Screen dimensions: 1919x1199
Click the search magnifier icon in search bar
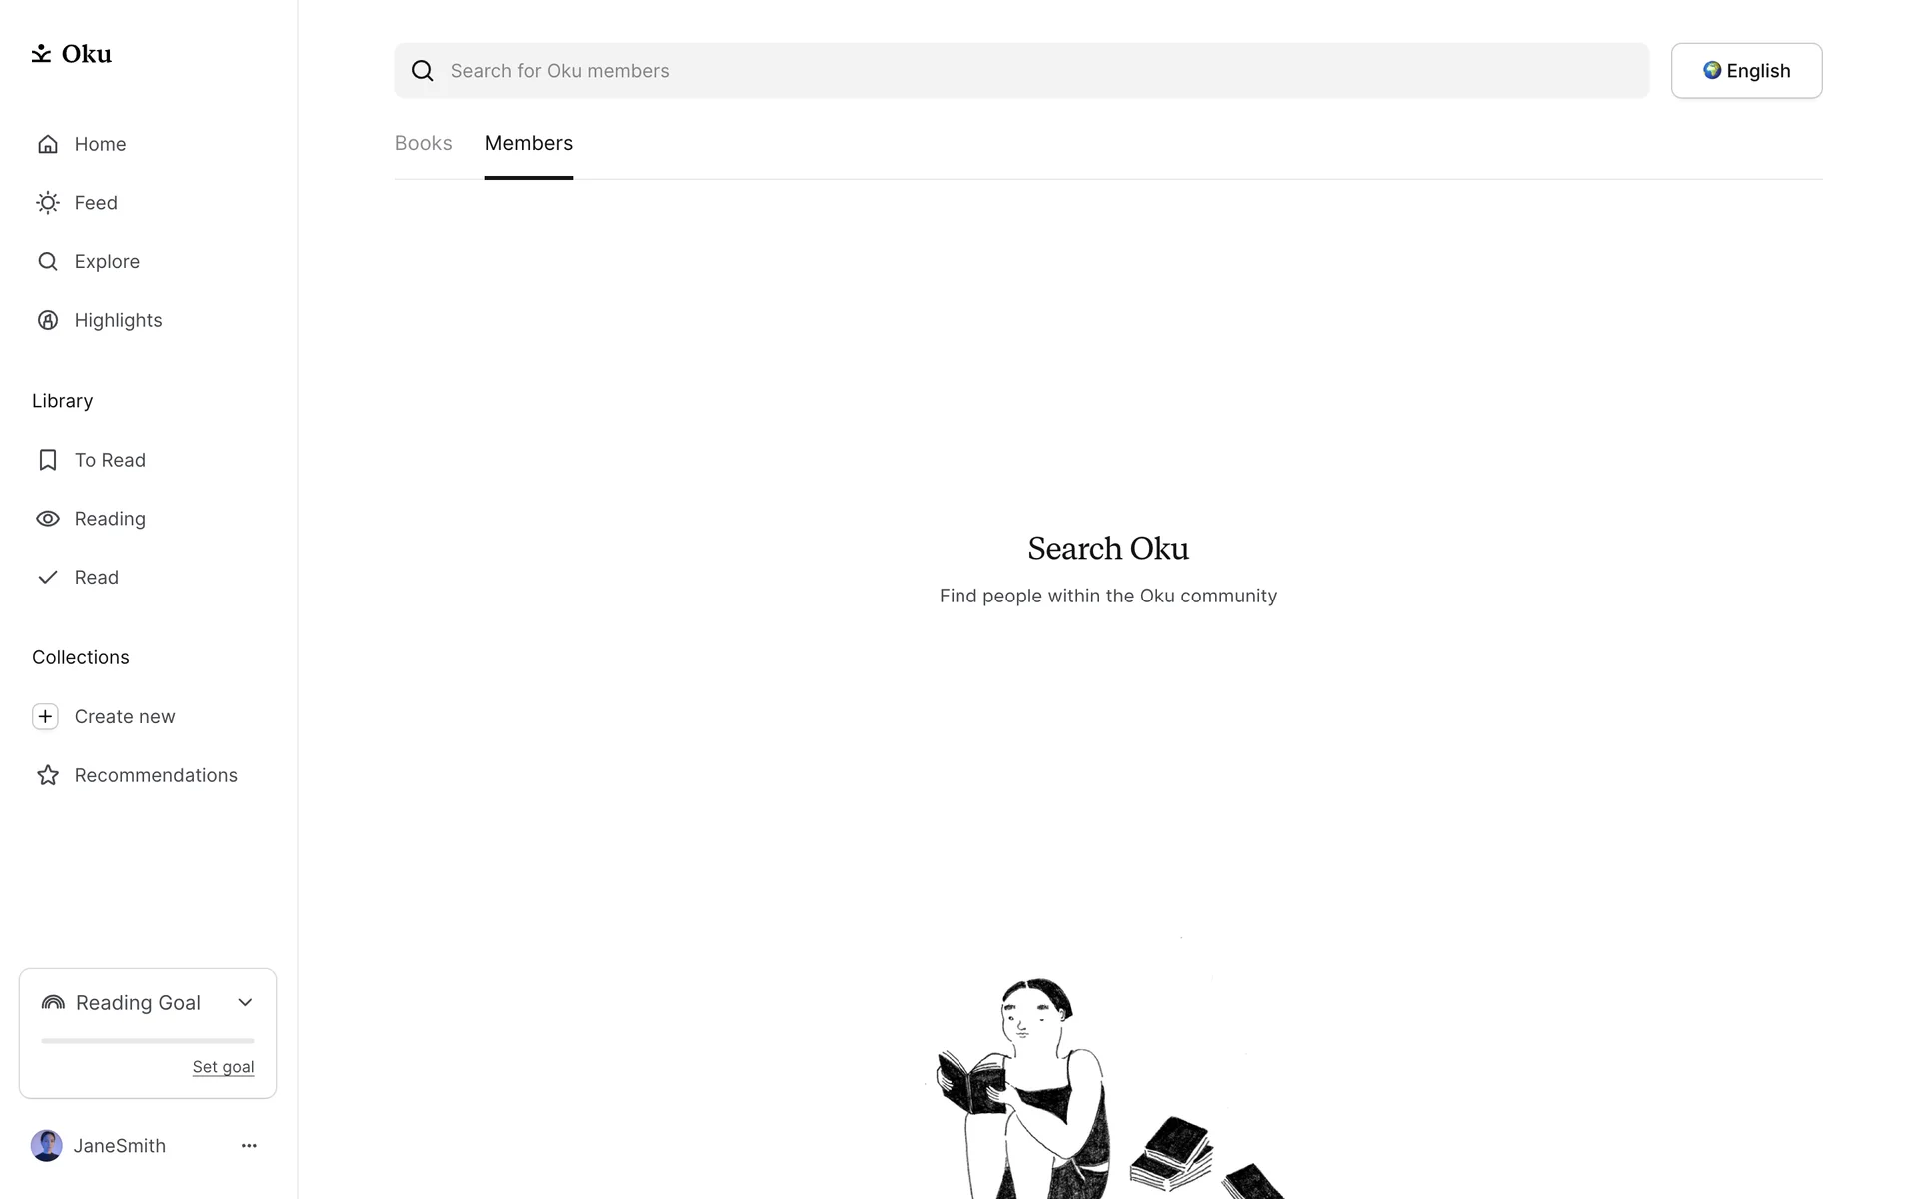tap(423, 71)
